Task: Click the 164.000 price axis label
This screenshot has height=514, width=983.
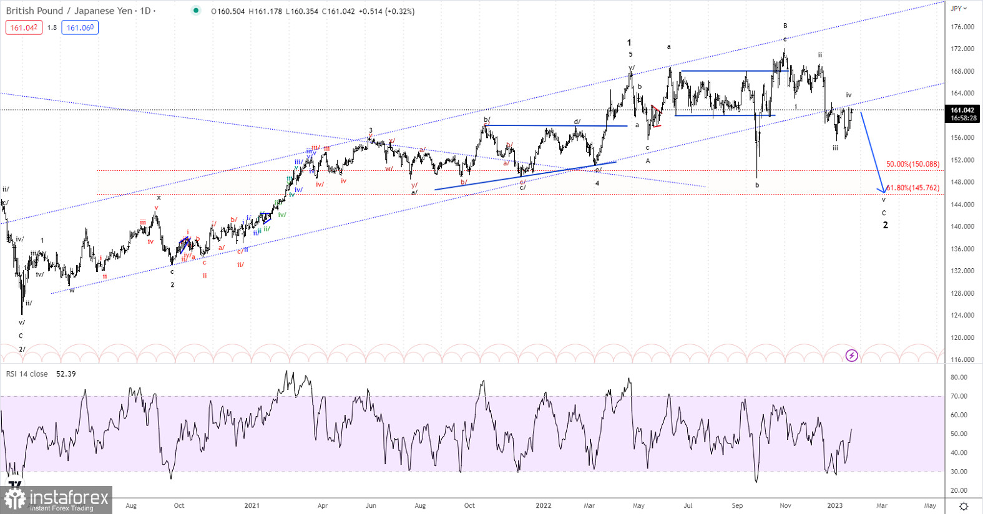Action: pyautogui.click(x=962, y=93)
